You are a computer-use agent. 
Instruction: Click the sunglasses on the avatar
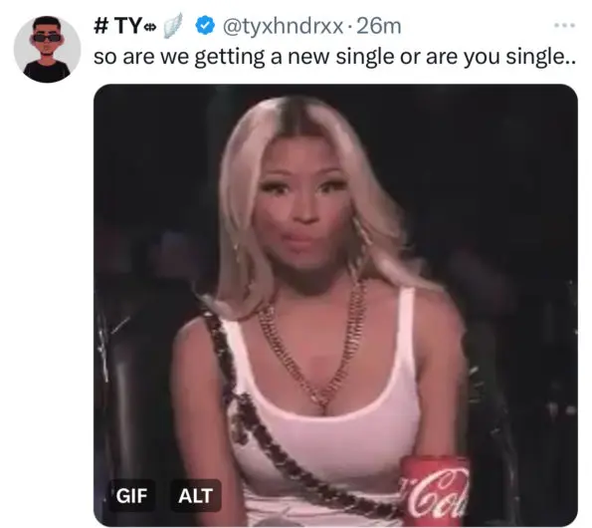47,38
